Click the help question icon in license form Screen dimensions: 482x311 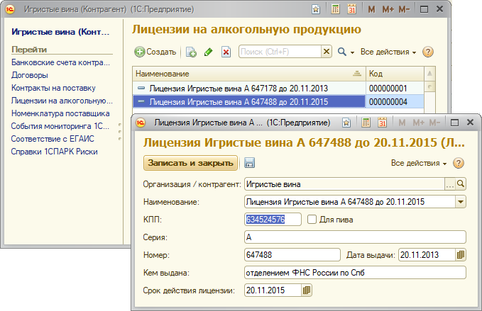tap(459, 163)
